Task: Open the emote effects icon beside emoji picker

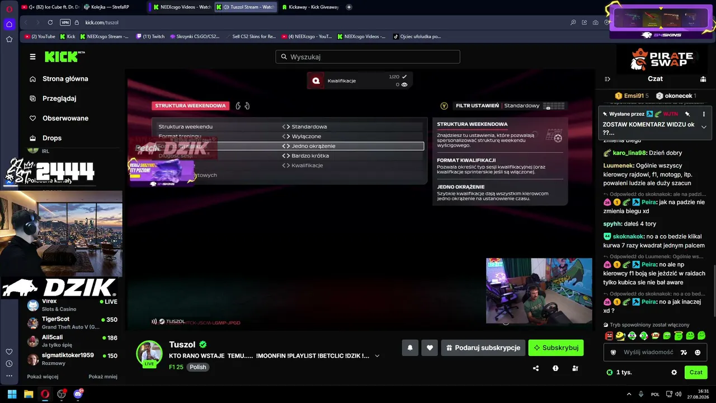Action: [684, 352]
